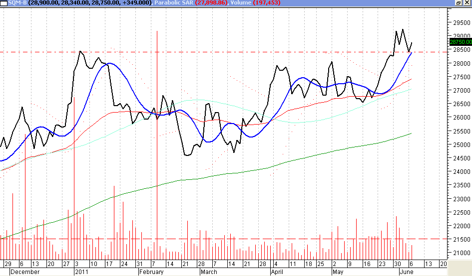This screenshot has height=276, width=472.
Task: Click the date label 25 on time axis
Action: pos(321,264)
